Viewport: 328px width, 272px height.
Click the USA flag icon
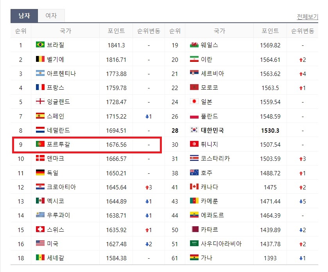40,243
